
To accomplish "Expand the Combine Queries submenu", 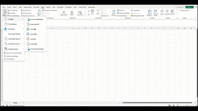I will tap(14, 49).
